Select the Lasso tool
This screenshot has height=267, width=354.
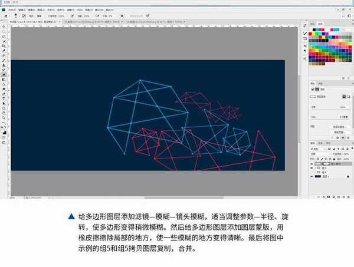pos(4,35)
